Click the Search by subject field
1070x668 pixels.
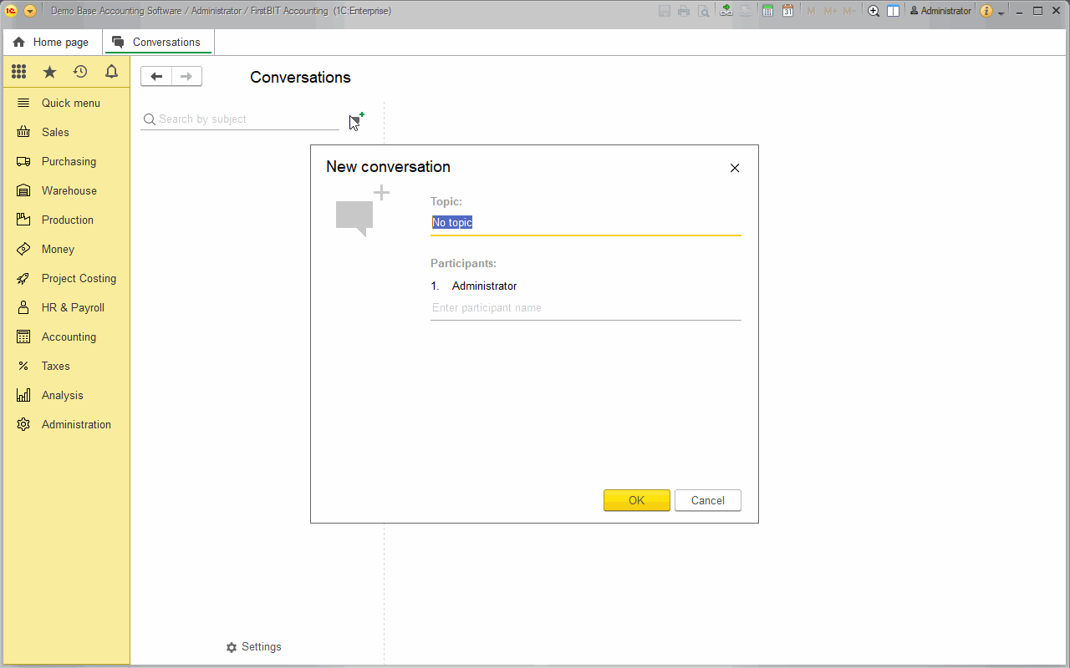[242, 119]
